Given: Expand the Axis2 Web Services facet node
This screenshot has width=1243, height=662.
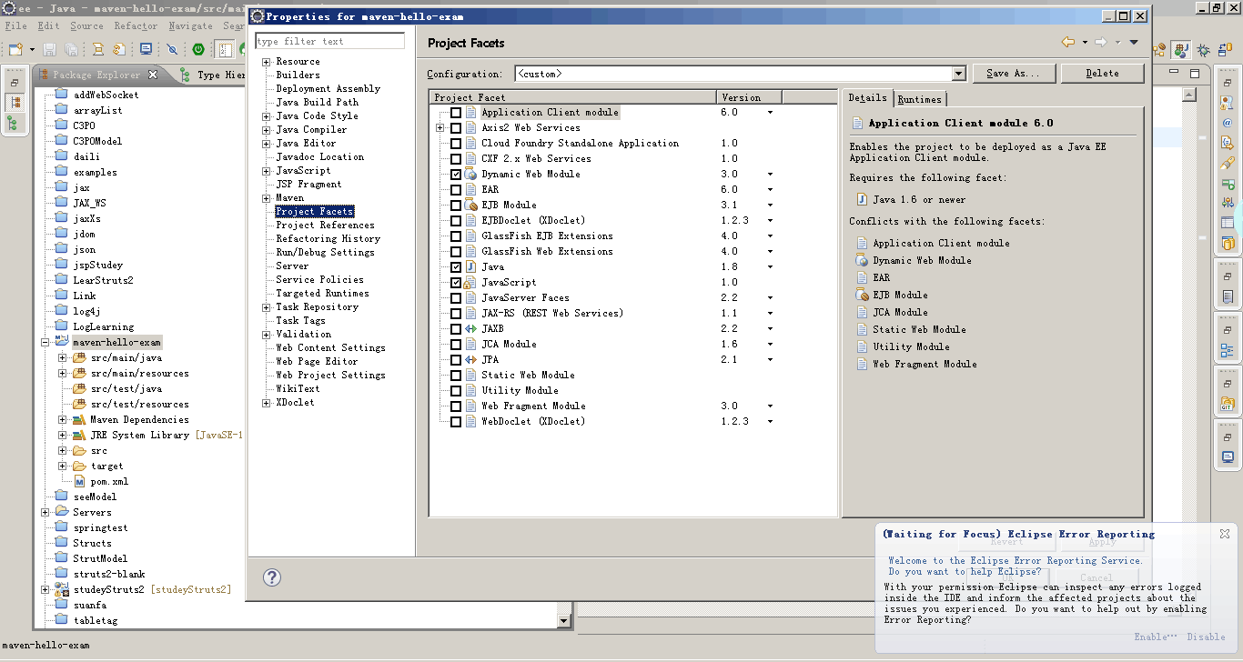Looking at the screenshot, I should (440, 128).
